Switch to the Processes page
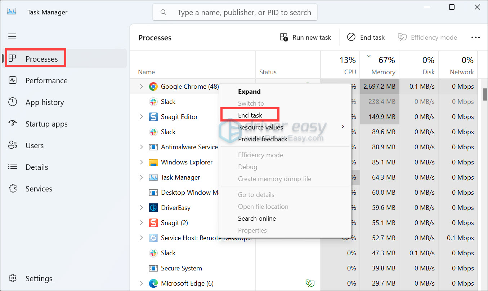This screenshot has height=291, width=488. (65, 59)
